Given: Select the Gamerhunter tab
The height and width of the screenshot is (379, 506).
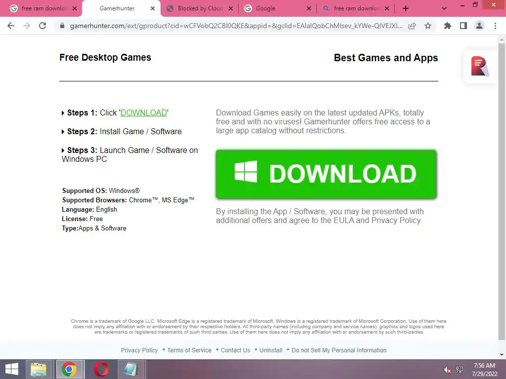Looking at the screenshot, I should (117, 8).
